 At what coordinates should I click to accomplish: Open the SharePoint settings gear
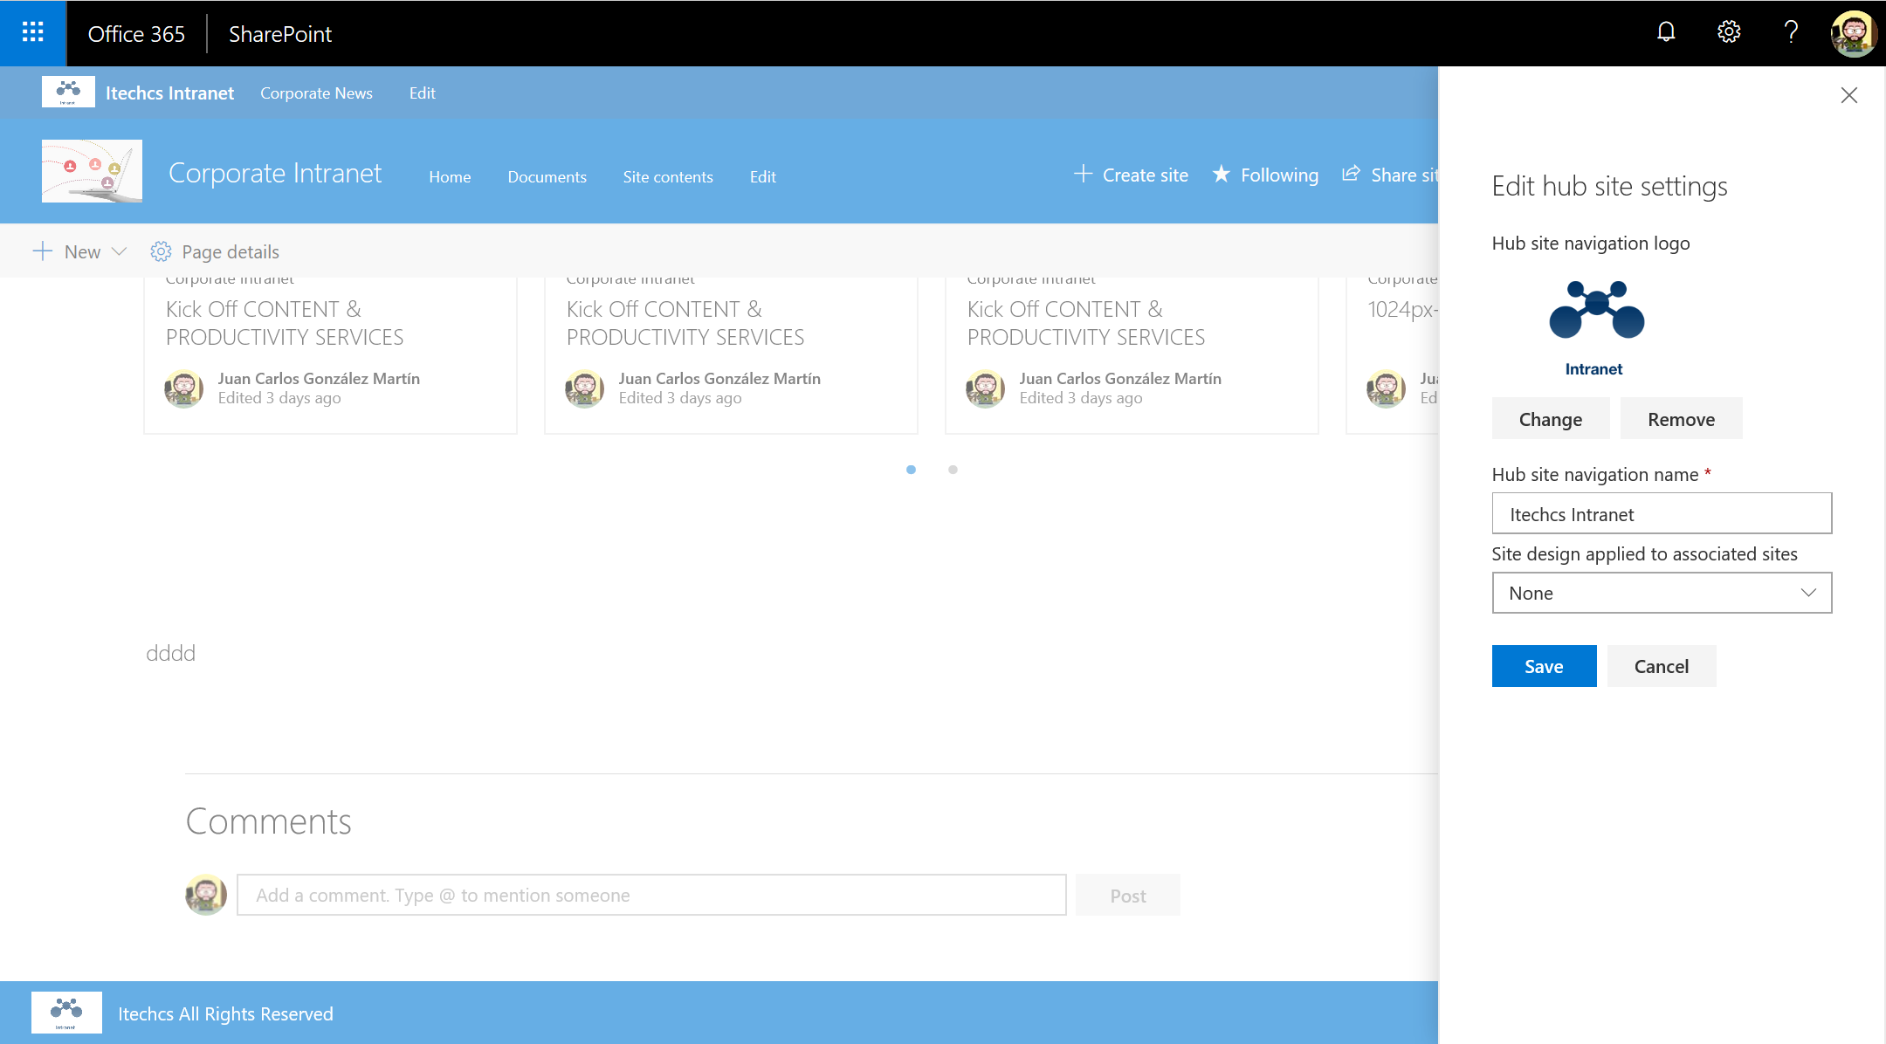click(x=1728, y=32)
